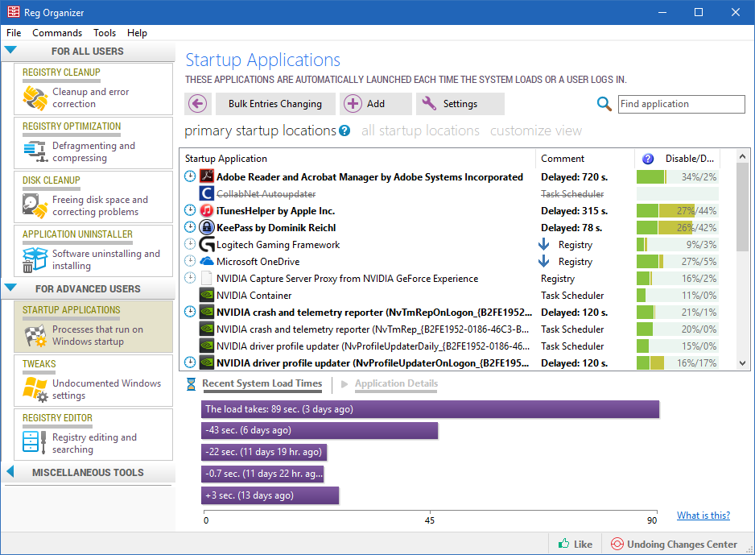Click the back arrow button
The image size is (755, 555).
coord(198,104)
